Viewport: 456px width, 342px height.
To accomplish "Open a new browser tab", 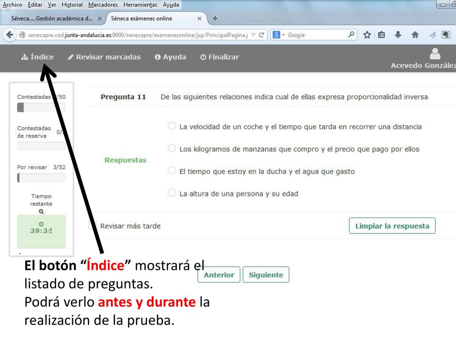I will coord(215,18).
